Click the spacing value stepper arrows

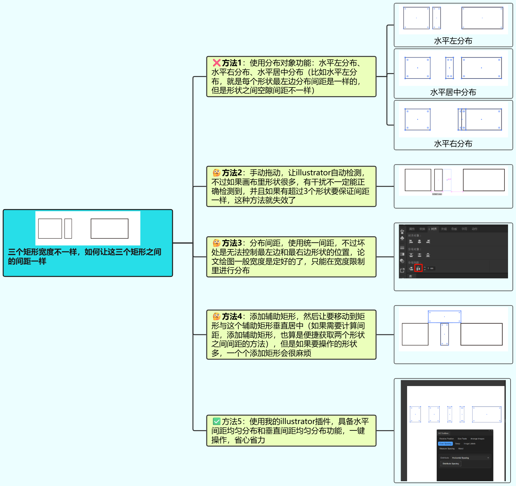point(425,268)
